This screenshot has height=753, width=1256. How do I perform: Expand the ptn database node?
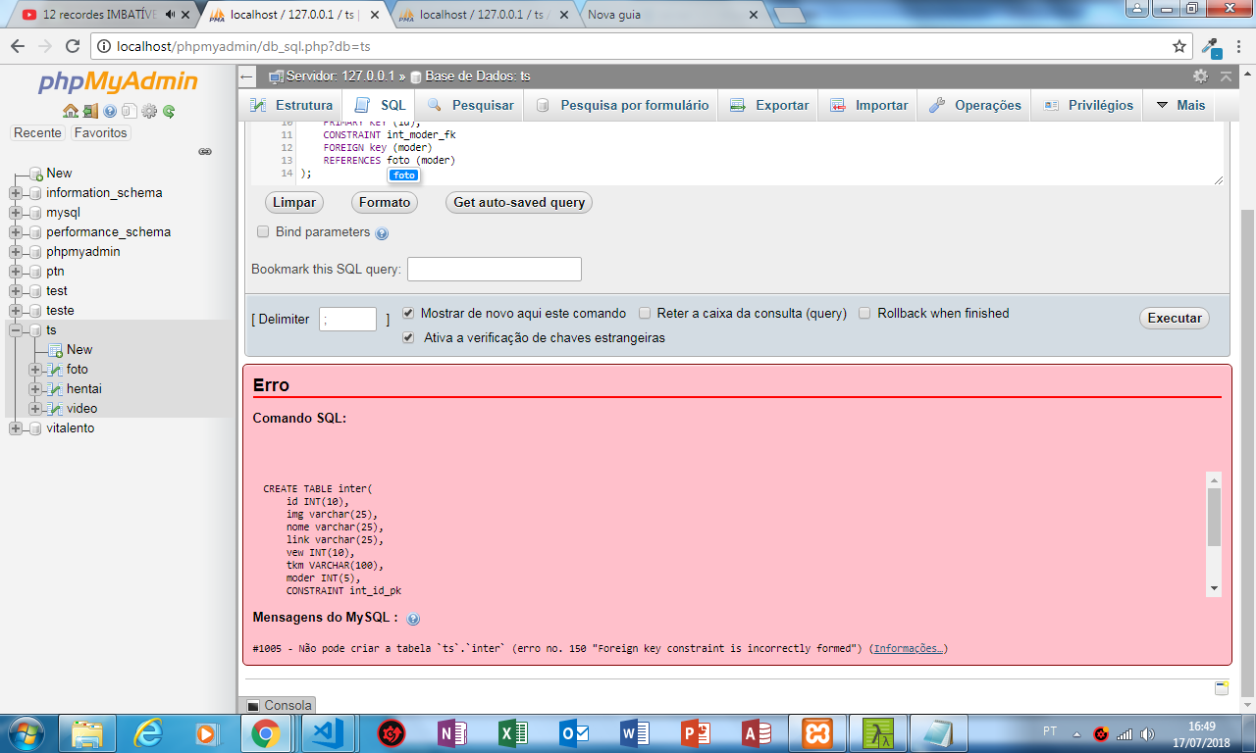pos(16,272)
